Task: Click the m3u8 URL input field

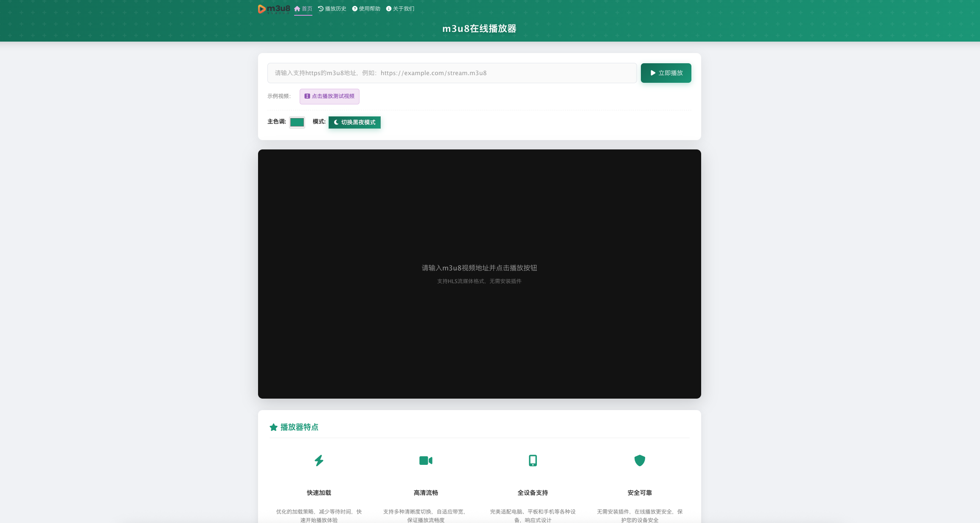Action: coord(452,73)
